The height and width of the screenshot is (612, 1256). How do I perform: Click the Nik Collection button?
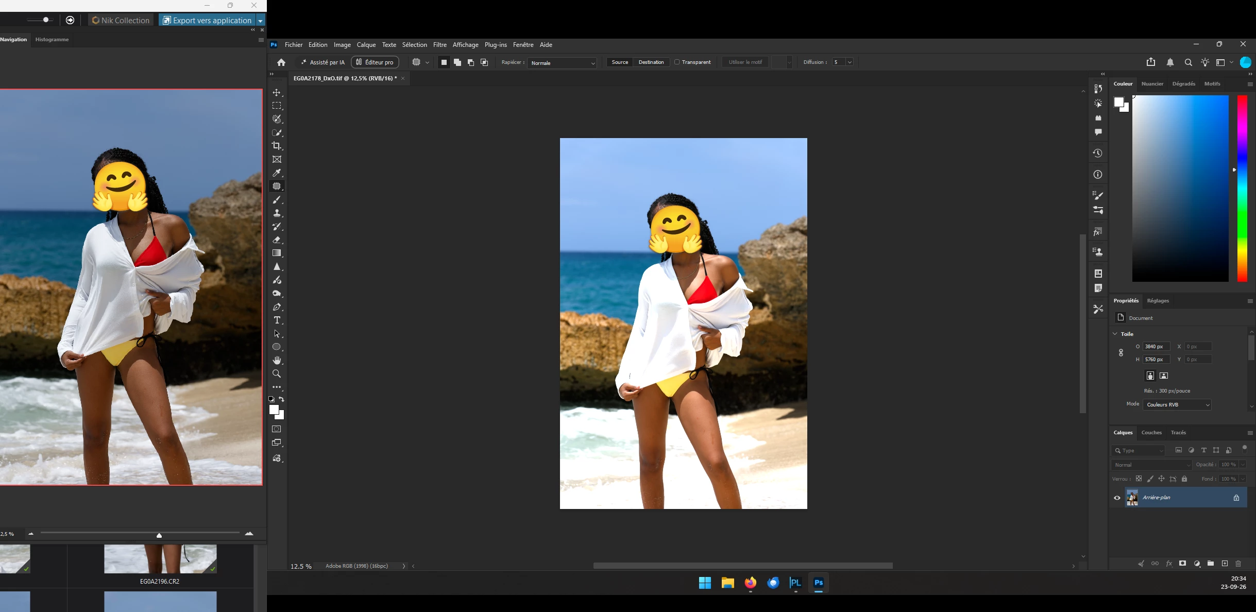pos(121,20)
